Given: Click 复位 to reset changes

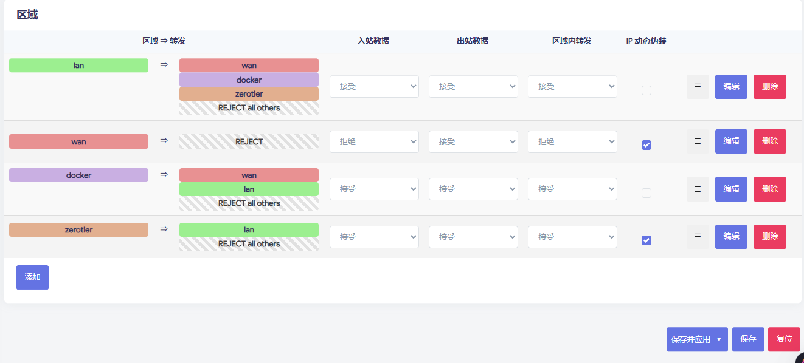Looking at the screenshot, I should (784, 339).
